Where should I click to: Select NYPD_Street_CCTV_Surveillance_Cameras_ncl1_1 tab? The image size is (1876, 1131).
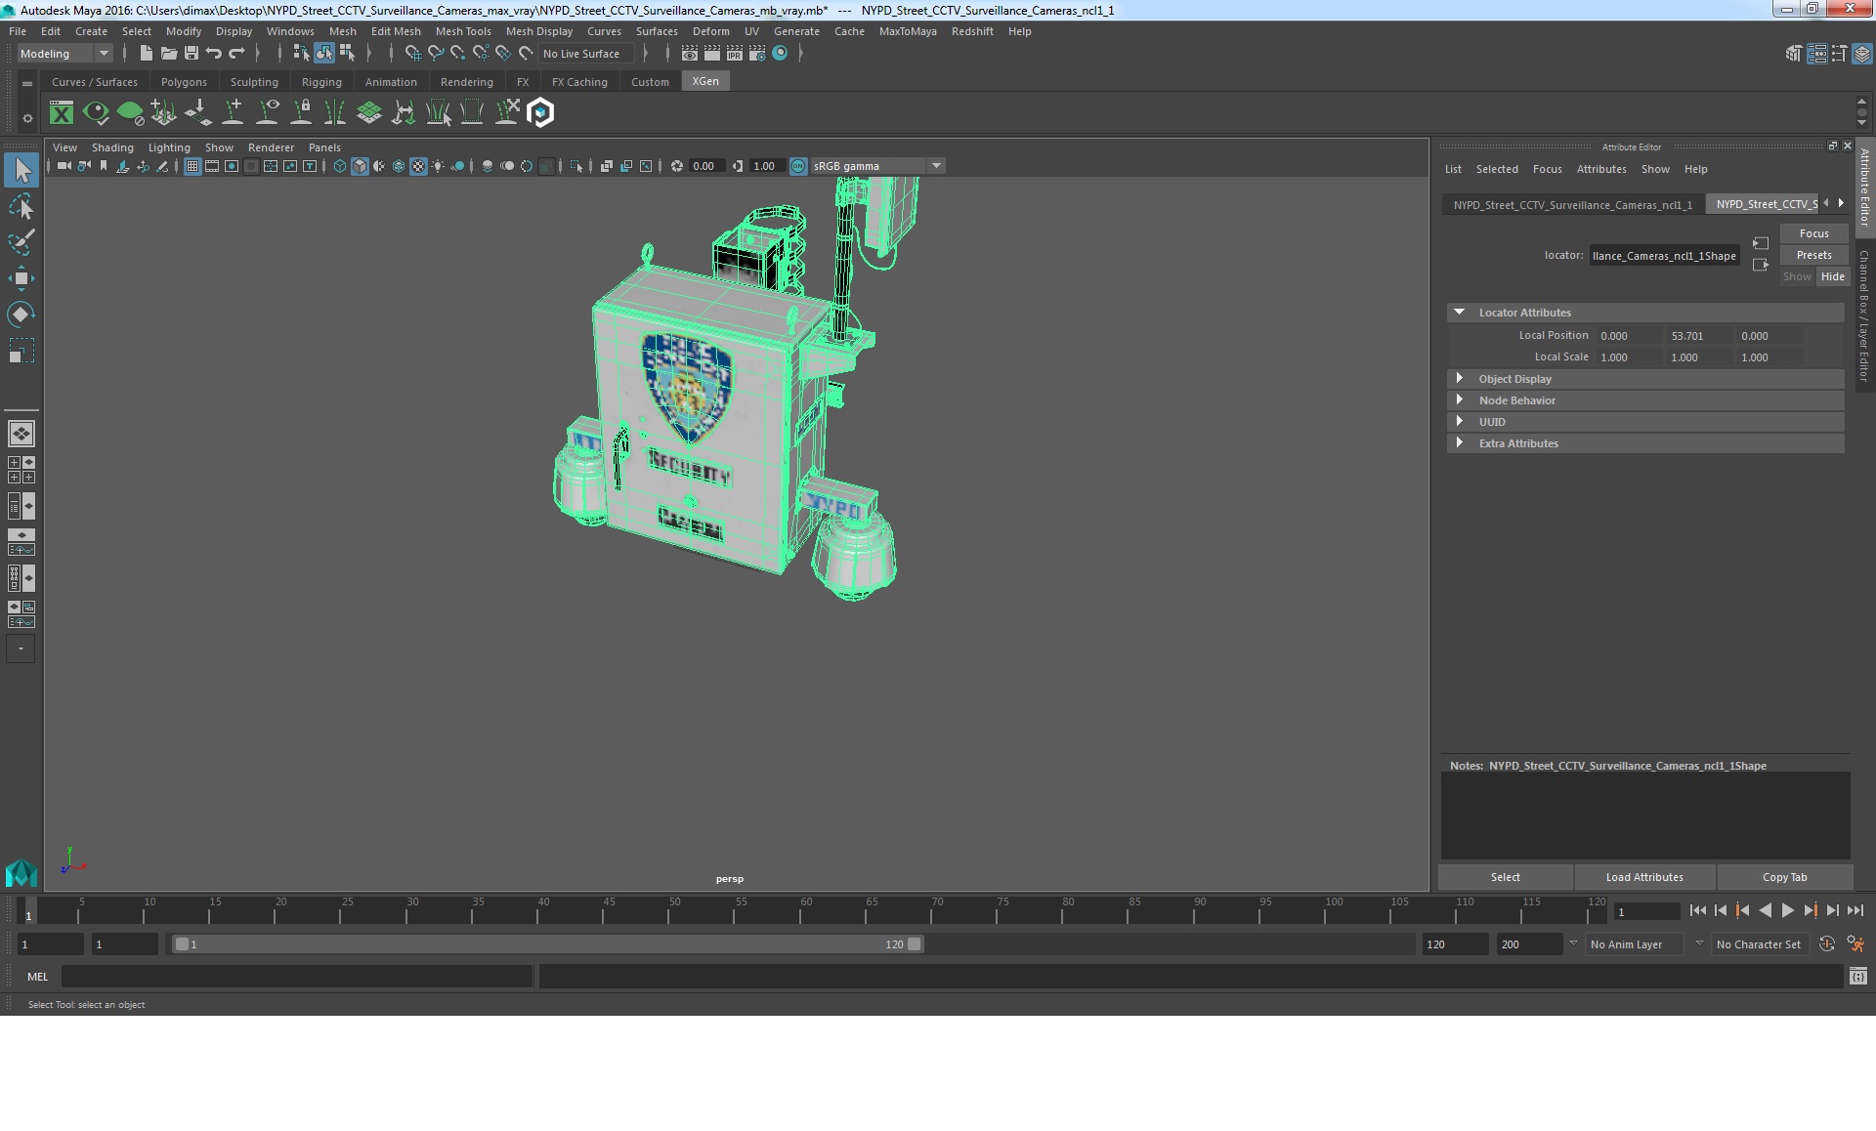[x=1572, y=204]
